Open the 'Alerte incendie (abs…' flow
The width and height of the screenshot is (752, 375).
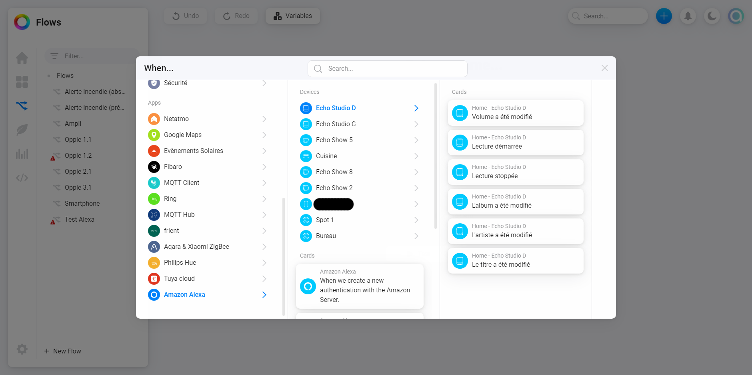click(x=95, y=91)
